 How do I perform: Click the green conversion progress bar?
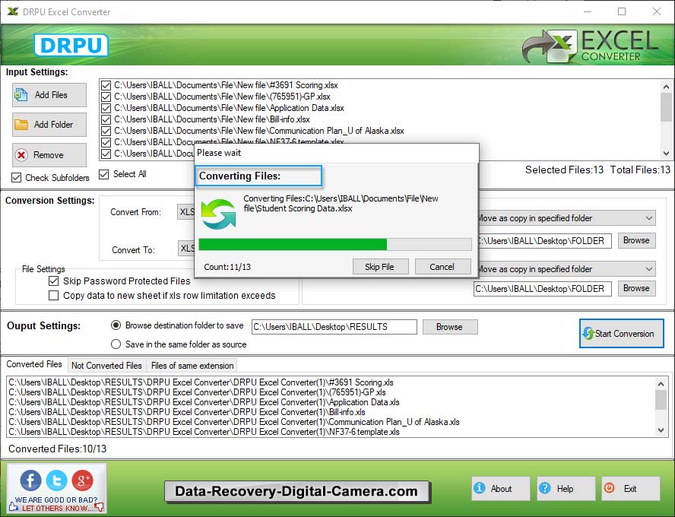(335, 244)
